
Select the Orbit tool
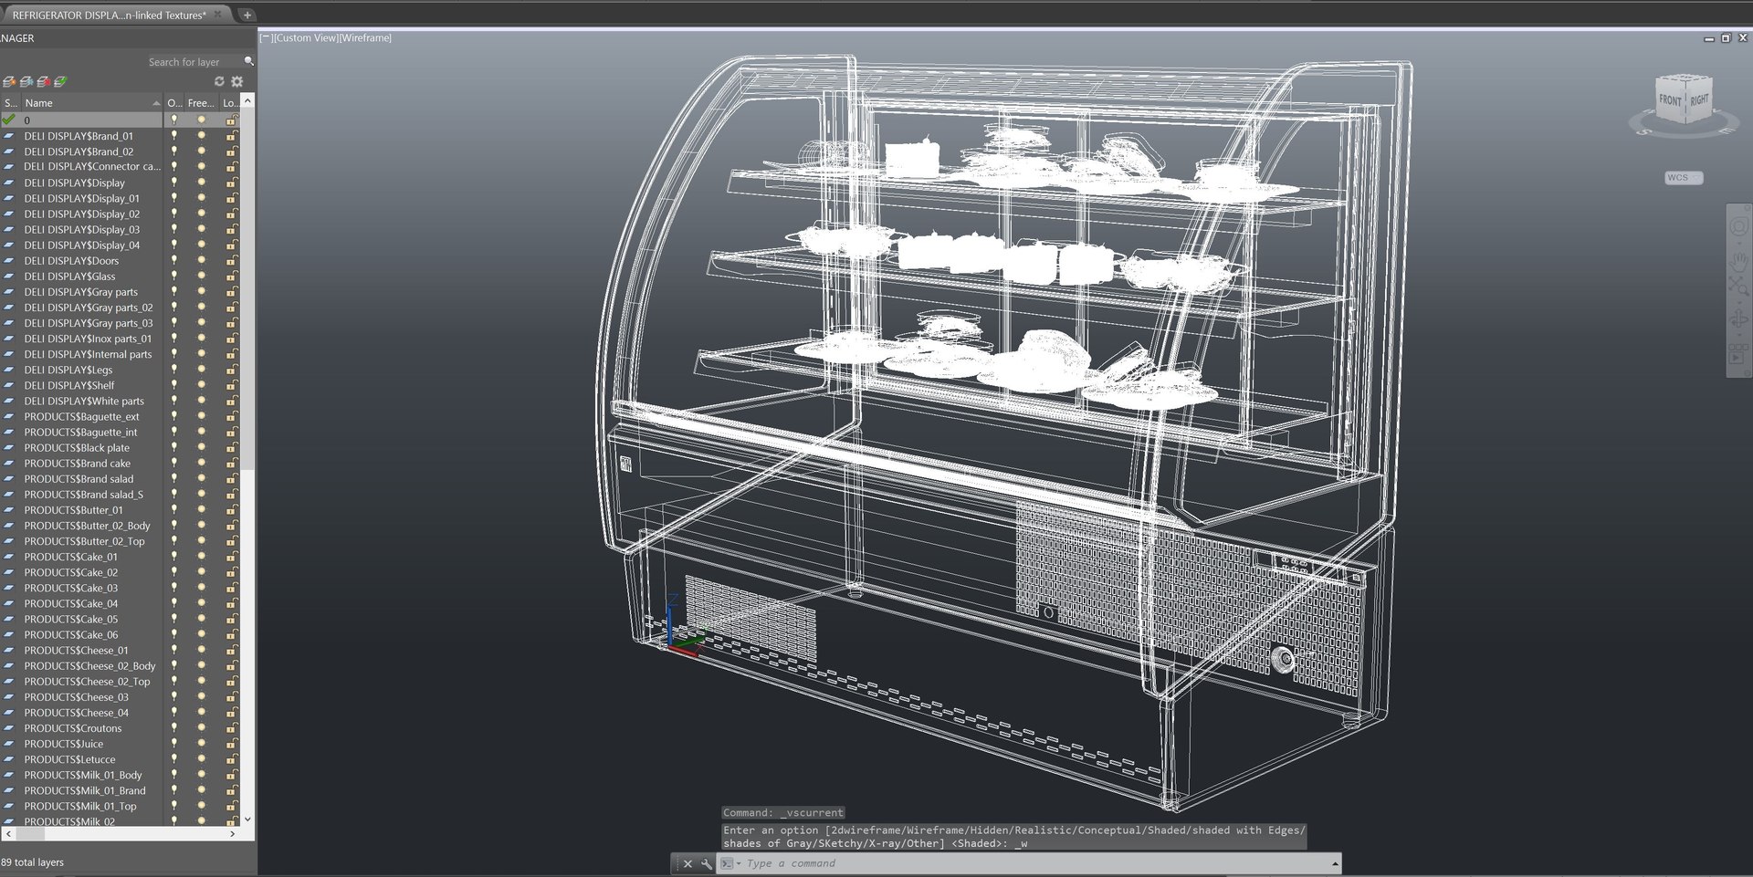[1738, 320]
